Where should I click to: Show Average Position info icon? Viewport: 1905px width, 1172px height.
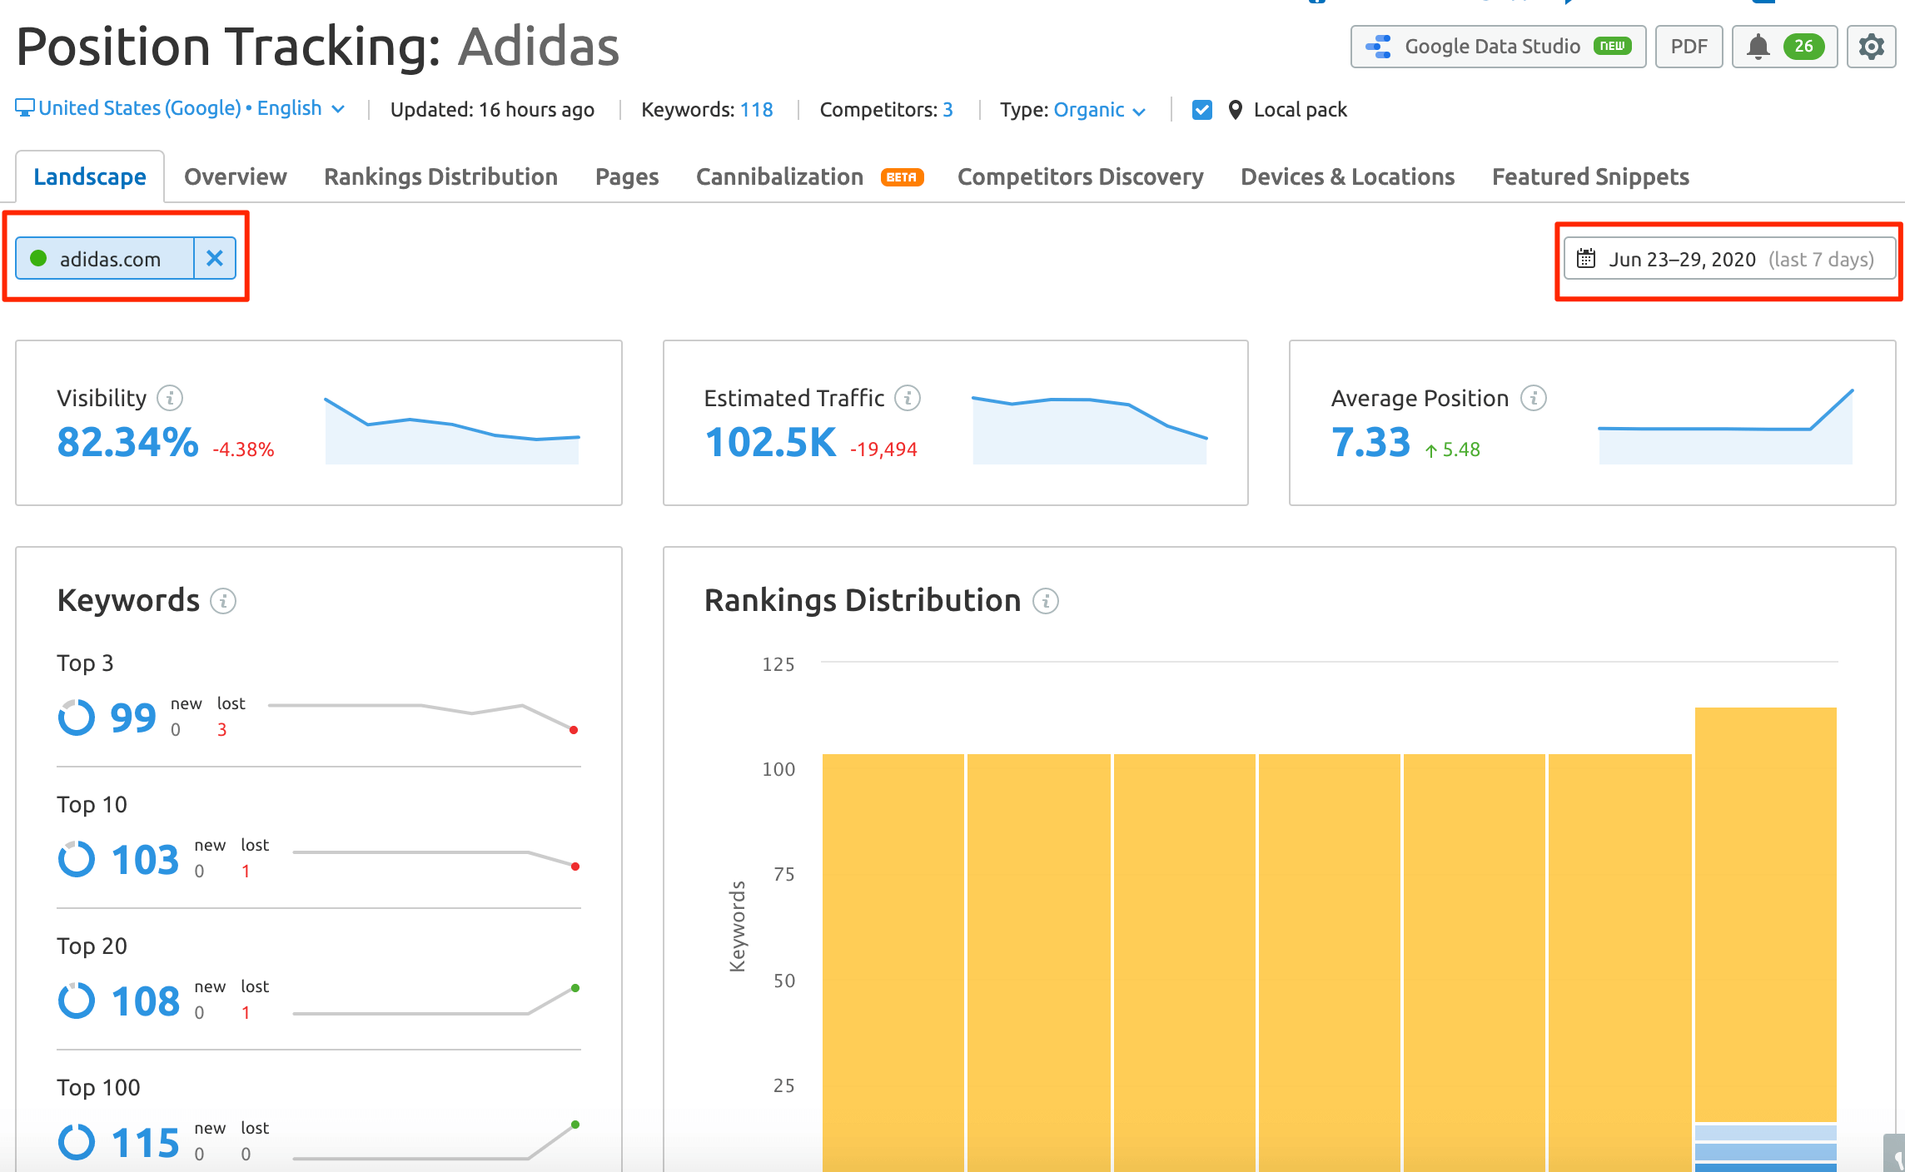pos(1534,398)
